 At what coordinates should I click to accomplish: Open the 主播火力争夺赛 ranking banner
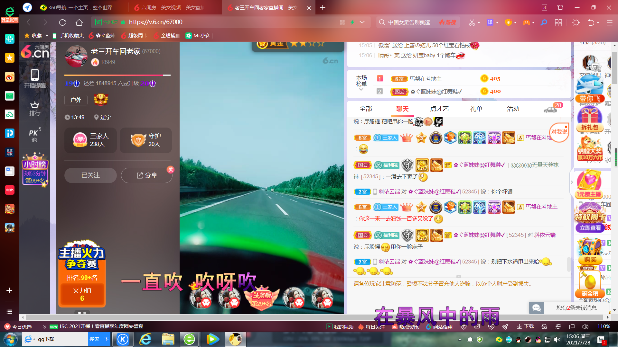click(x=82, y=273)
